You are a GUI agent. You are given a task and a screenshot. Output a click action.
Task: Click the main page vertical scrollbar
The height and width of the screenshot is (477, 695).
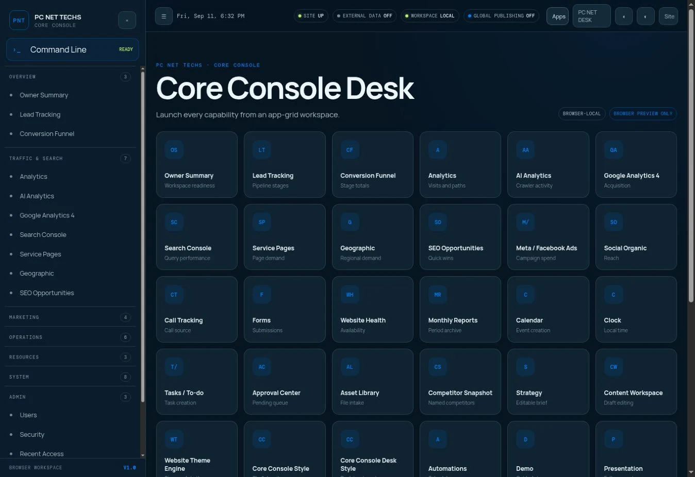[x=691, y=155]
